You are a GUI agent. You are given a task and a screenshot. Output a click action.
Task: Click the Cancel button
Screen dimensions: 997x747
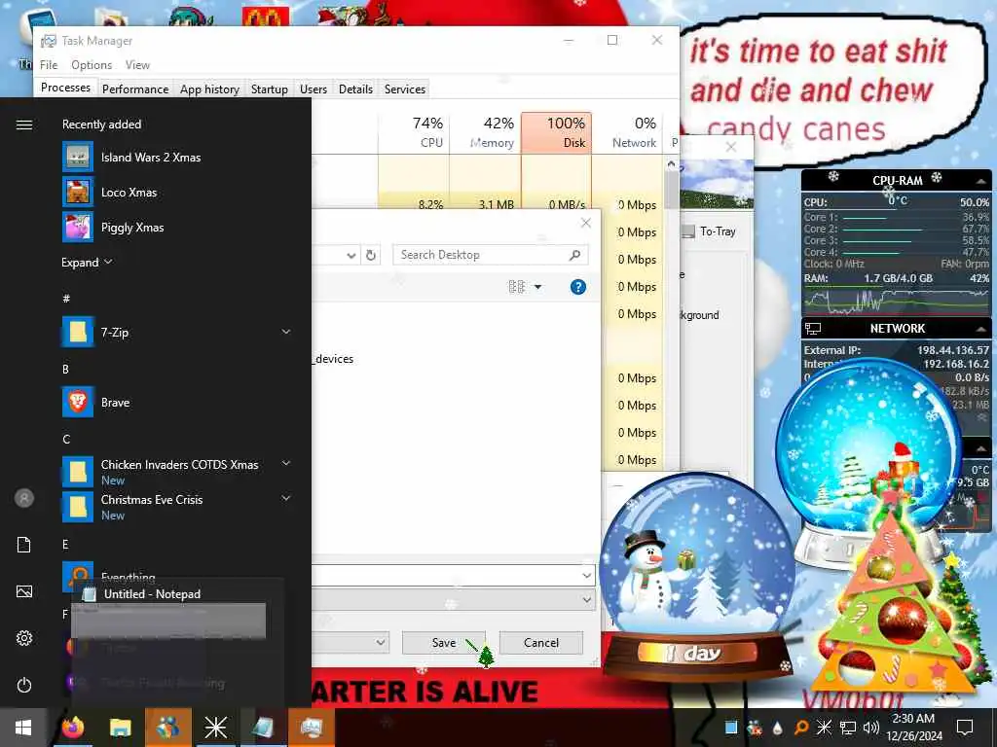click(x=541, y=643)
